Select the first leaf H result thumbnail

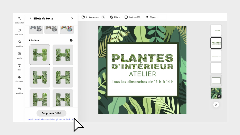[40, 55]
